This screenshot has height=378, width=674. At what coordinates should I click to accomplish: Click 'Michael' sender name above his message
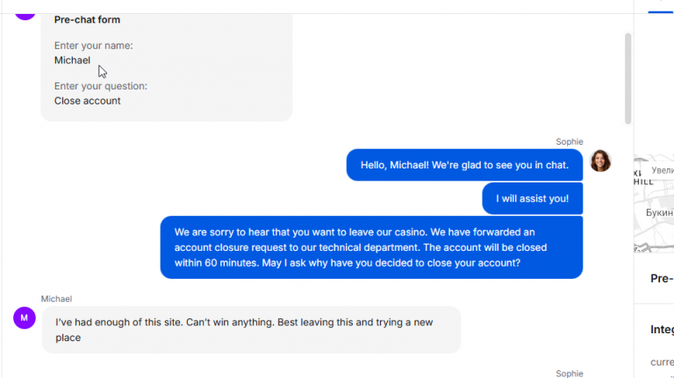click(x=56, y=299)
